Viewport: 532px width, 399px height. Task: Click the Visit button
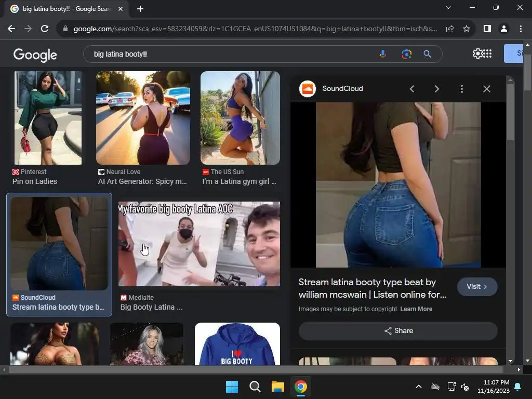click(x=477, y=287)
